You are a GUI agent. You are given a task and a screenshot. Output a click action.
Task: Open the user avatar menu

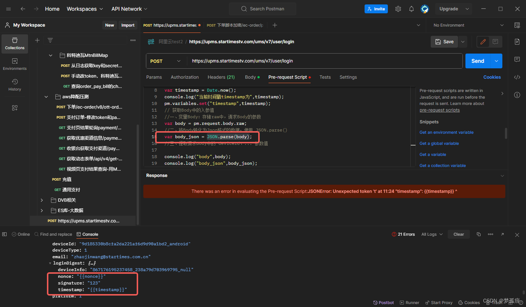(425, 9)
